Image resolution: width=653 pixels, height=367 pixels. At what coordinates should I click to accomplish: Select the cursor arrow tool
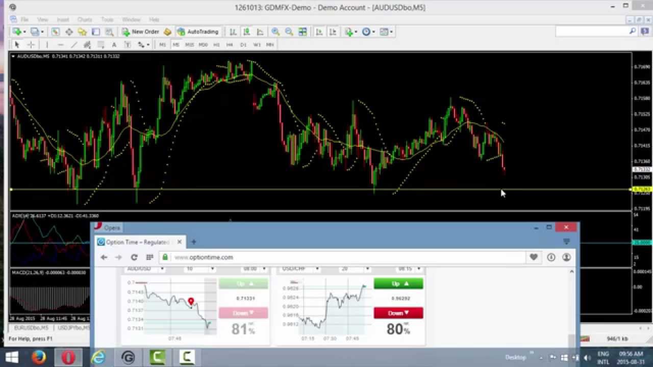click(17, 45)
